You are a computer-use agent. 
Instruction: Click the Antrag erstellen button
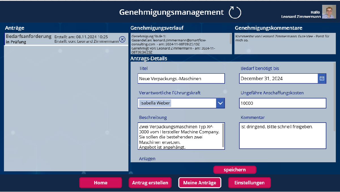[x=150, y=183]
